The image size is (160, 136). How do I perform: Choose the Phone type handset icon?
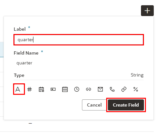point(112,89)
